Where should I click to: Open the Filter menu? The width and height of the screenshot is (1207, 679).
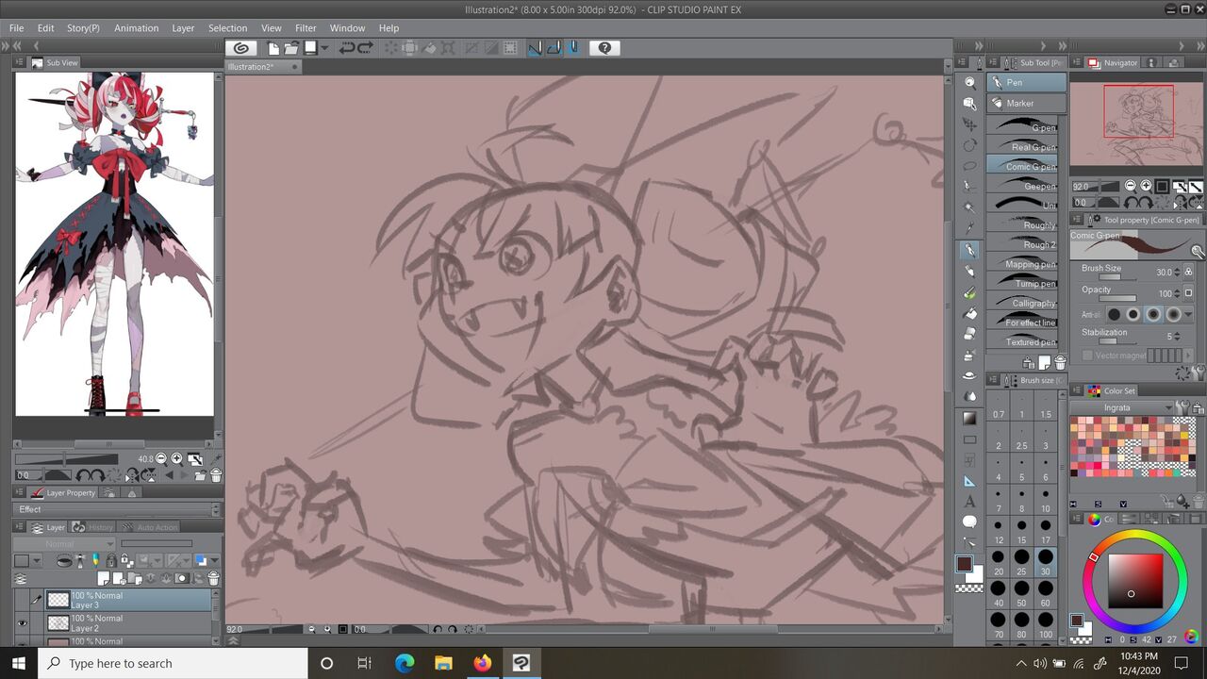pos(306,28)
